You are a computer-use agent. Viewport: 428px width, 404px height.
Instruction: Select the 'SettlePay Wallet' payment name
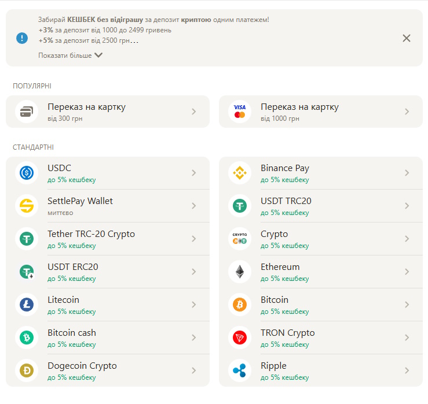80,201
